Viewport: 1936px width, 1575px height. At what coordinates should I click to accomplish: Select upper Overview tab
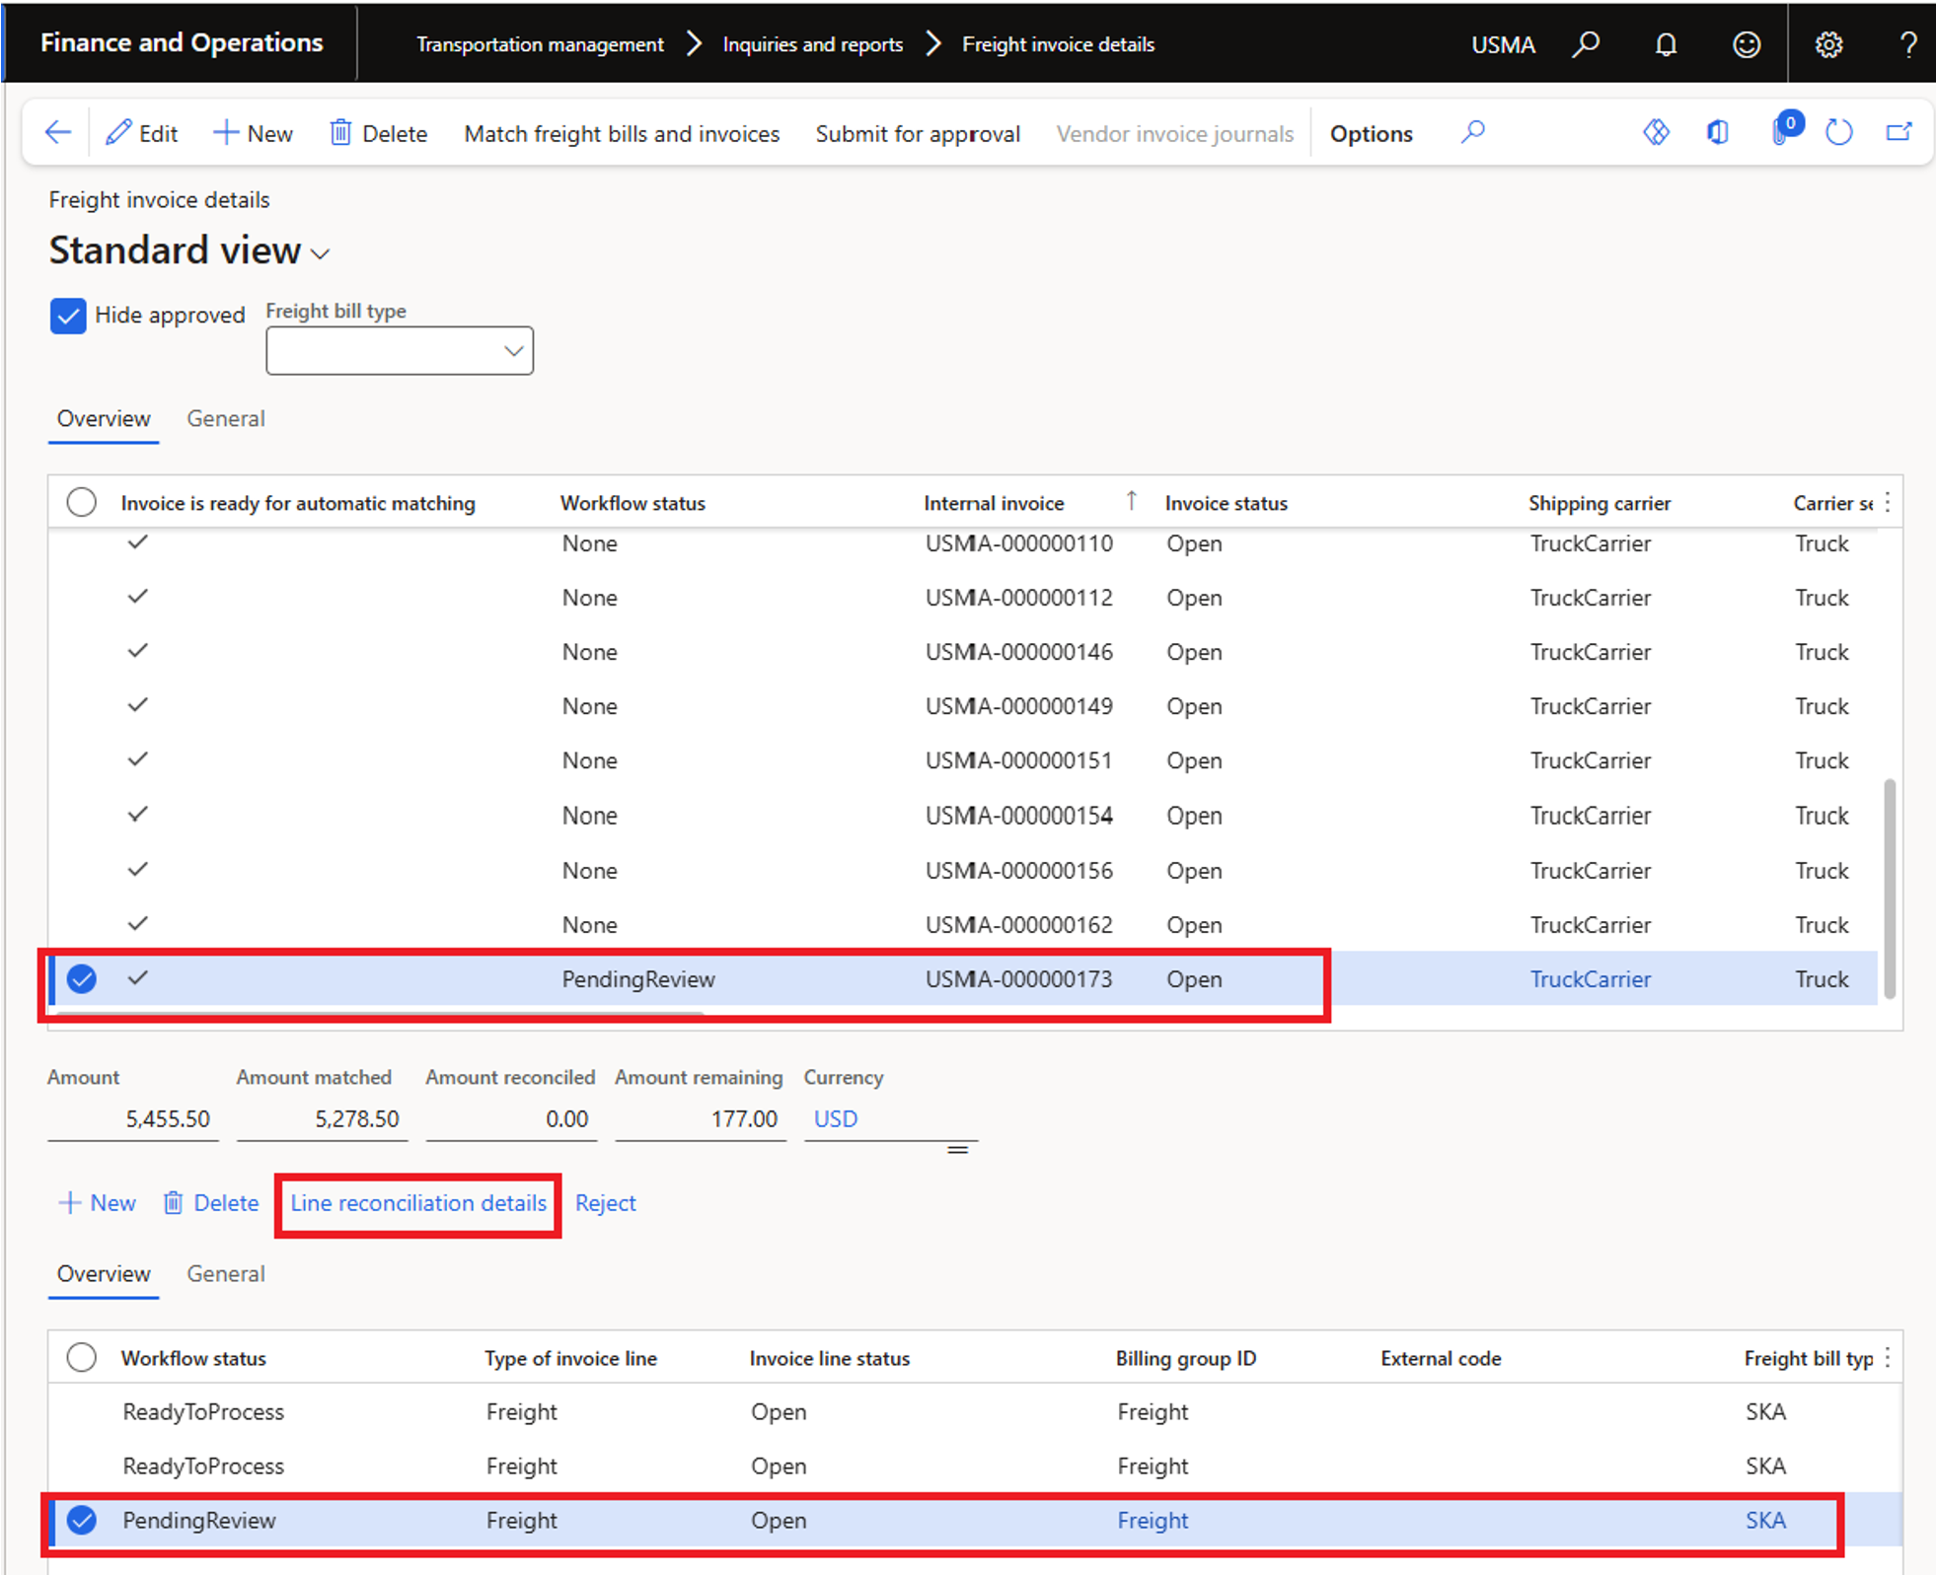pos(104,418)
